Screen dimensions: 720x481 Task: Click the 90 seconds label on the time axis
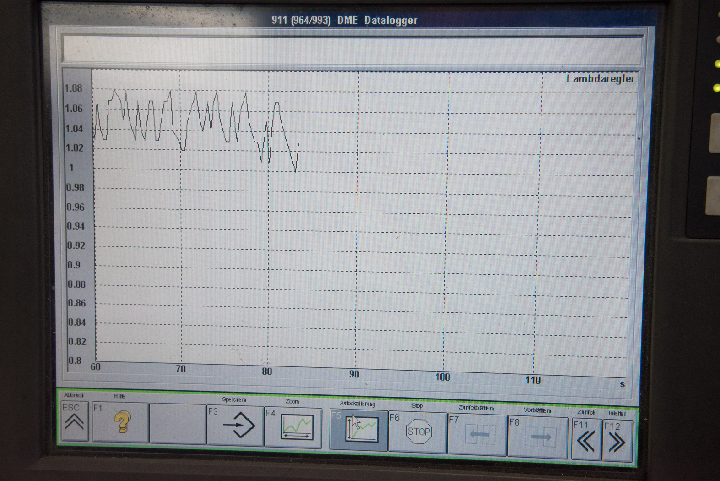pyautogui.click(x=354, y=374)
